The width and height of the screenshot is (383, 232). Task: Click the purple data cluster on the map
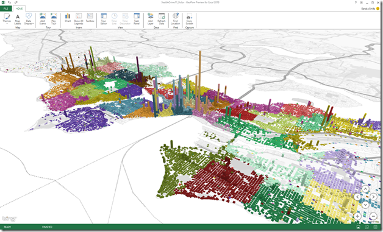[x=84, y=119]
